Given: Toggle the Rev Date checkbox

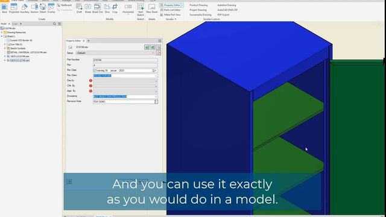Looking at the screenshot, I should click(95, 71).
